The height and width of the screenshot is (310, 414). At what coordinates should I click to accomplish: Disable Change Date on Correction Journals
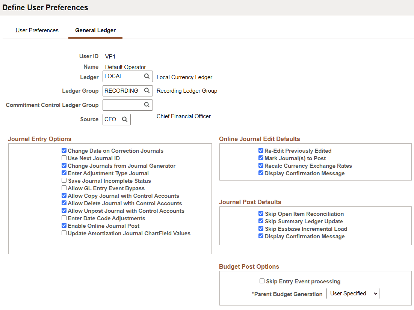(64, 150)
